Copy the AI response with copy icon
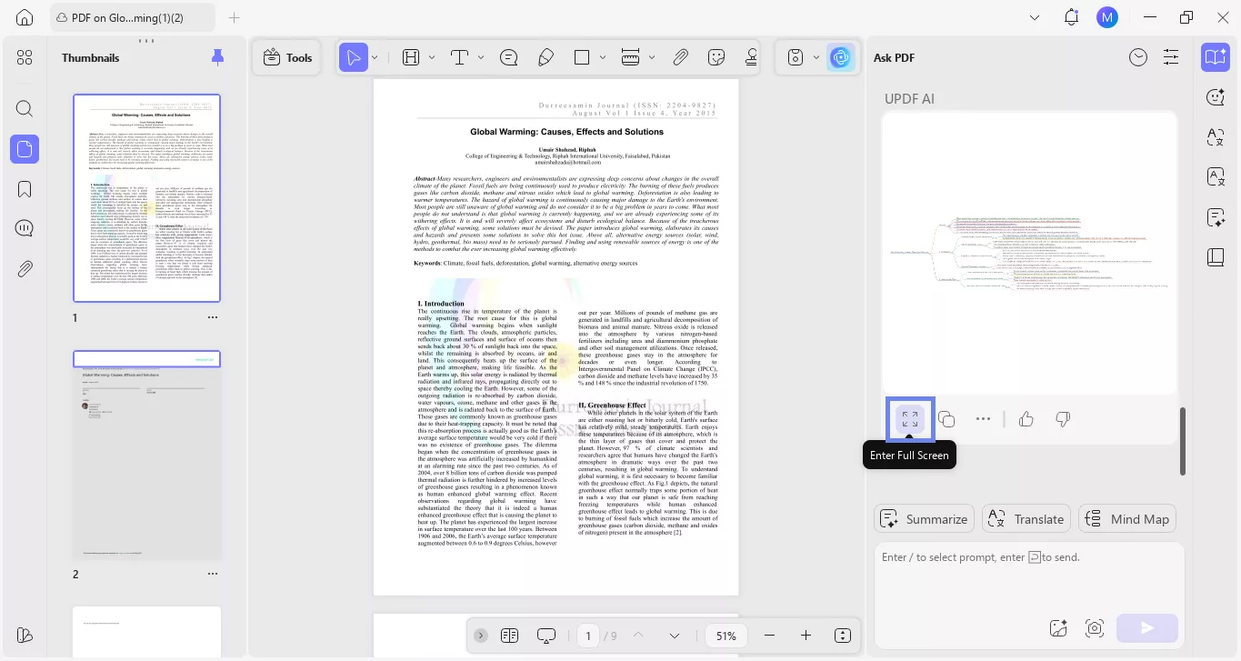The image size is (1241, 661). [x=946, y=419]
